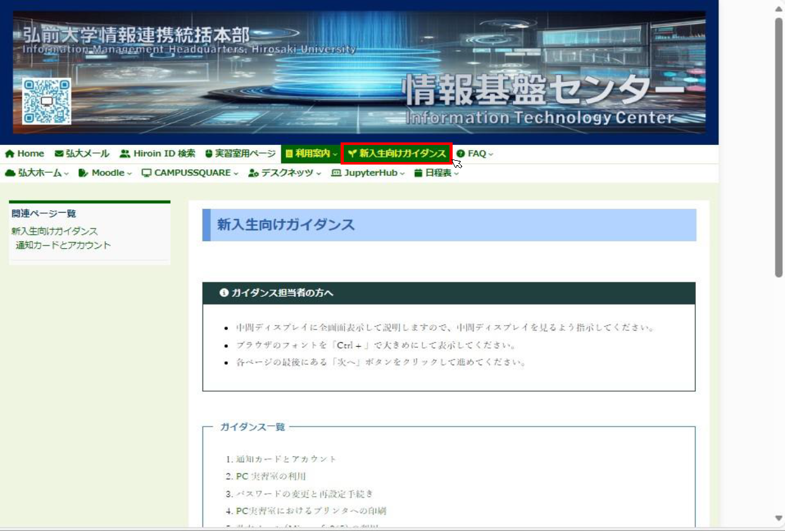Click the bullet text about 「次へ」ボタン
Screen dimensions: 785x531
(381, 363)
